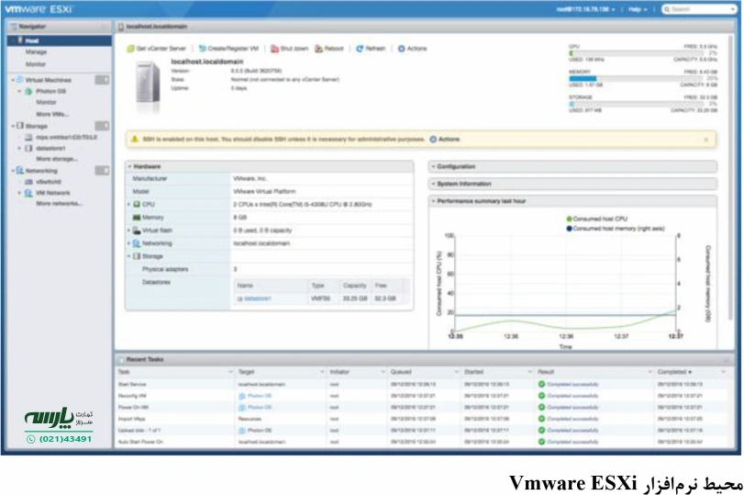The height and width of the screenshot is (495, 744).
Task: Collapse the Storage hardware row
Action: (x=128, y=256)
